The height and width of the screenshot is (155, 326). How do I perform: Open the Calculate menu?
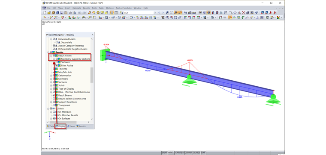(x=77, y=8)
